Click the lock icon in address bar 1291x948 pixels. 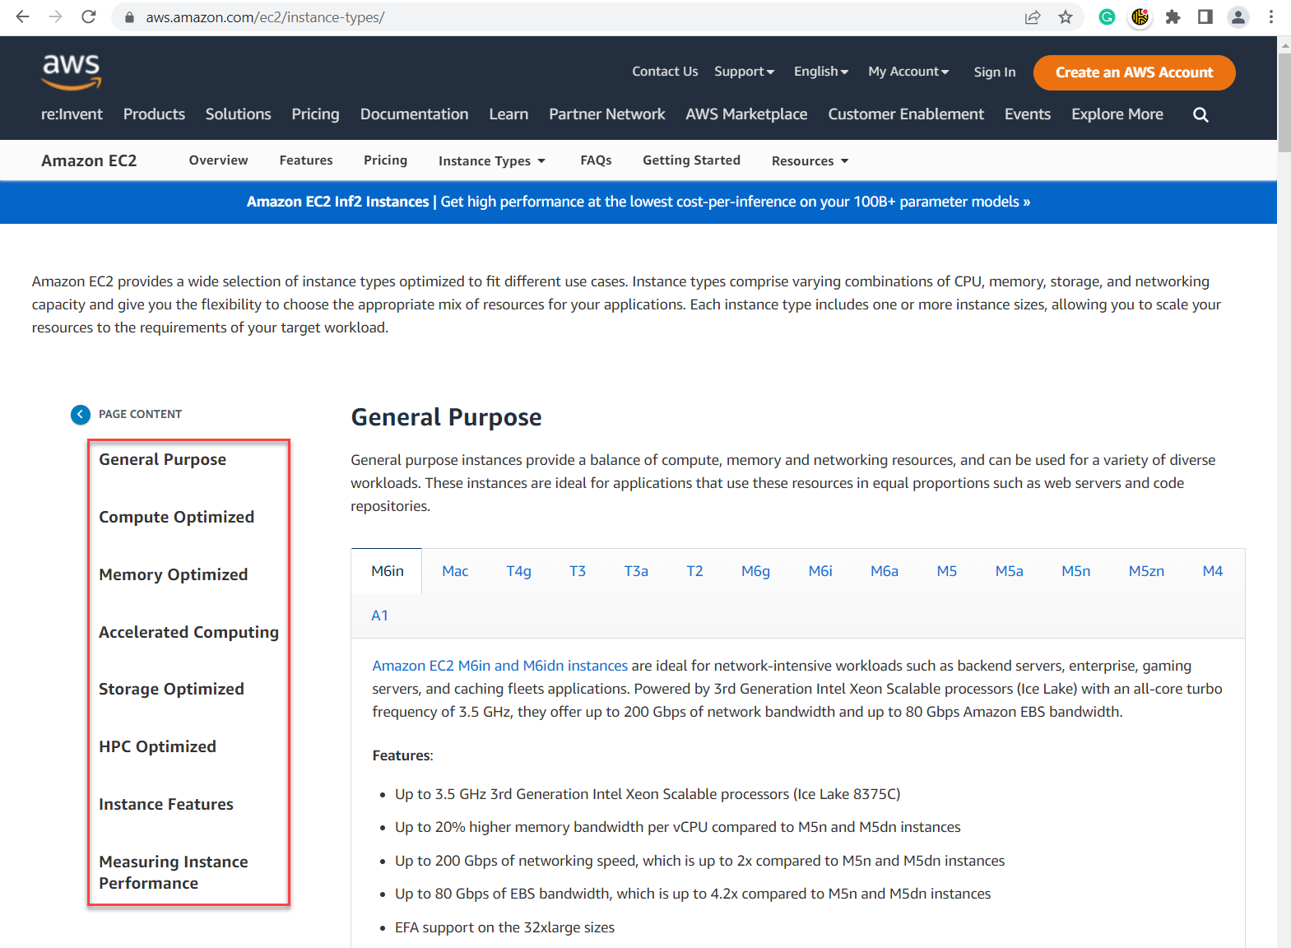(x=129, y=17)
